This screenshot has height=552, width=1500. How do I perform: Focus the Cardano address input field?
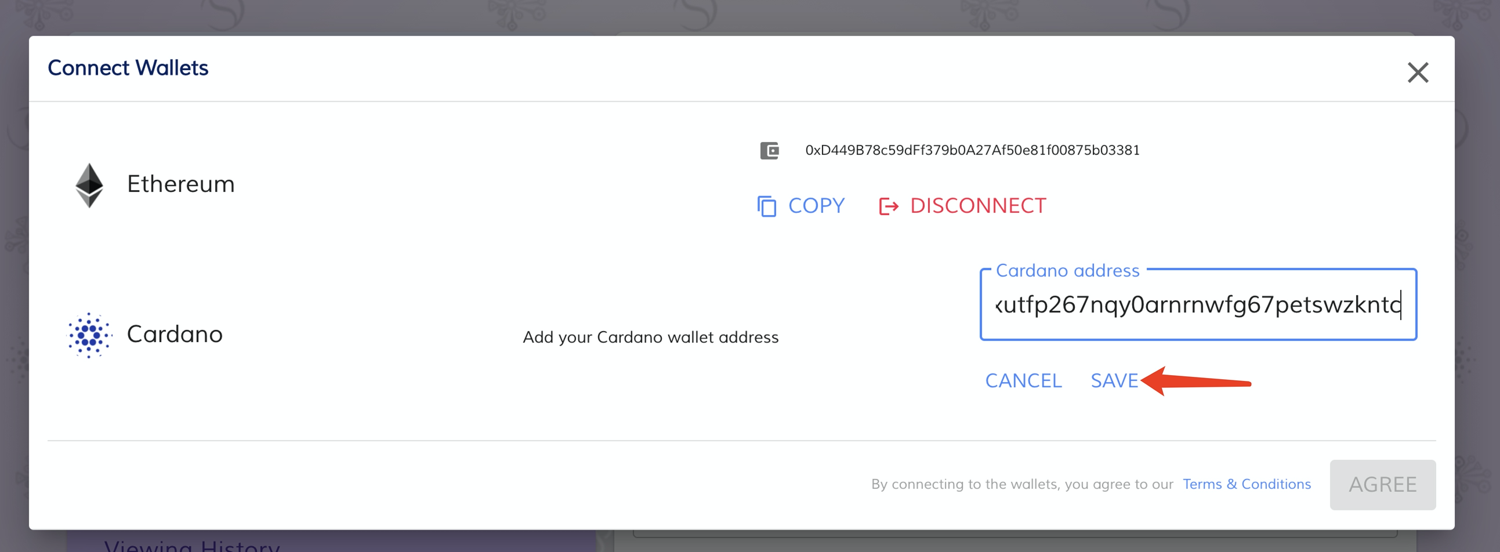(x=1197, y=304)
